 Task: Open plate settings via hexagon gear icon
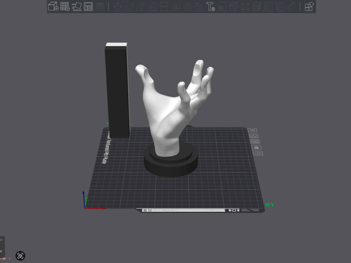coord(258,153)
